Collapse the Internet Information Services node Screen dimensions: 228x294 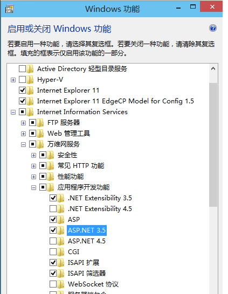click(13, 113)
